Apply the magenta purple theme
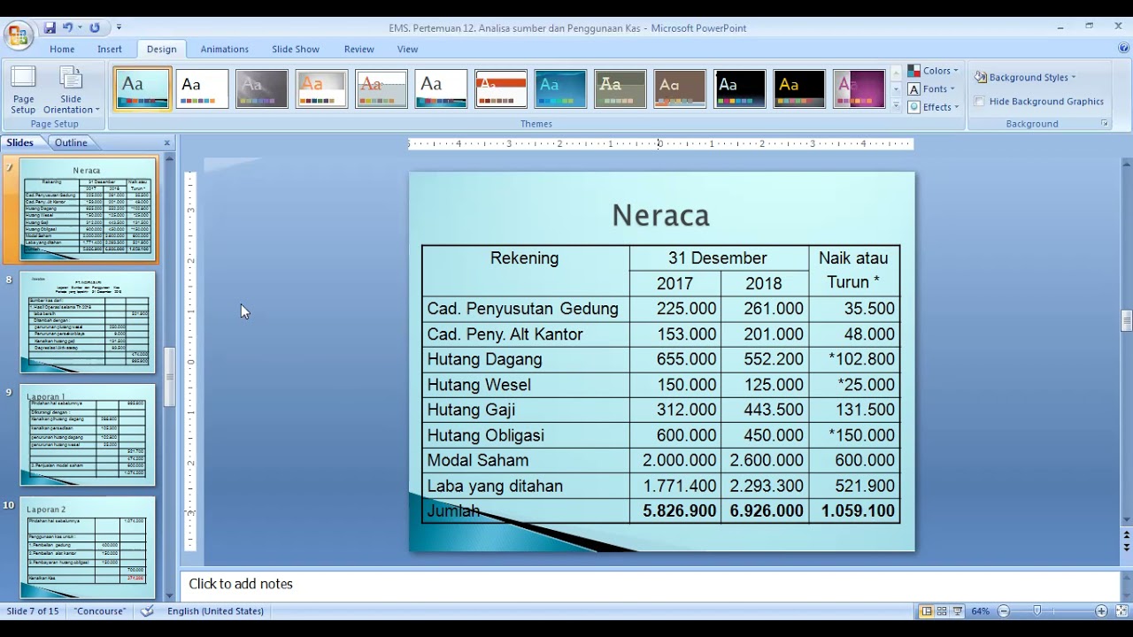The image size is (1133, 637). pyautogui.click(x=859, y=88)
